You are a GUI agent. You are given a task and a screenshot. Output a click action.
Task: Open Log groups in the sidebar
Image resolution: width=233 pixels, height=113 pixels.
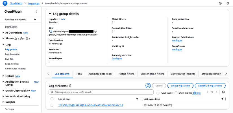(x=11, y=49)
